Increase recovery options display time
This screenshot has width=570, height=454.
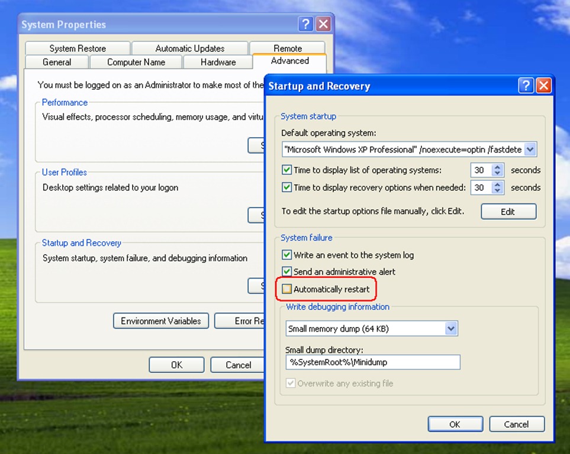pyautogui.click(x=497, y=184)
